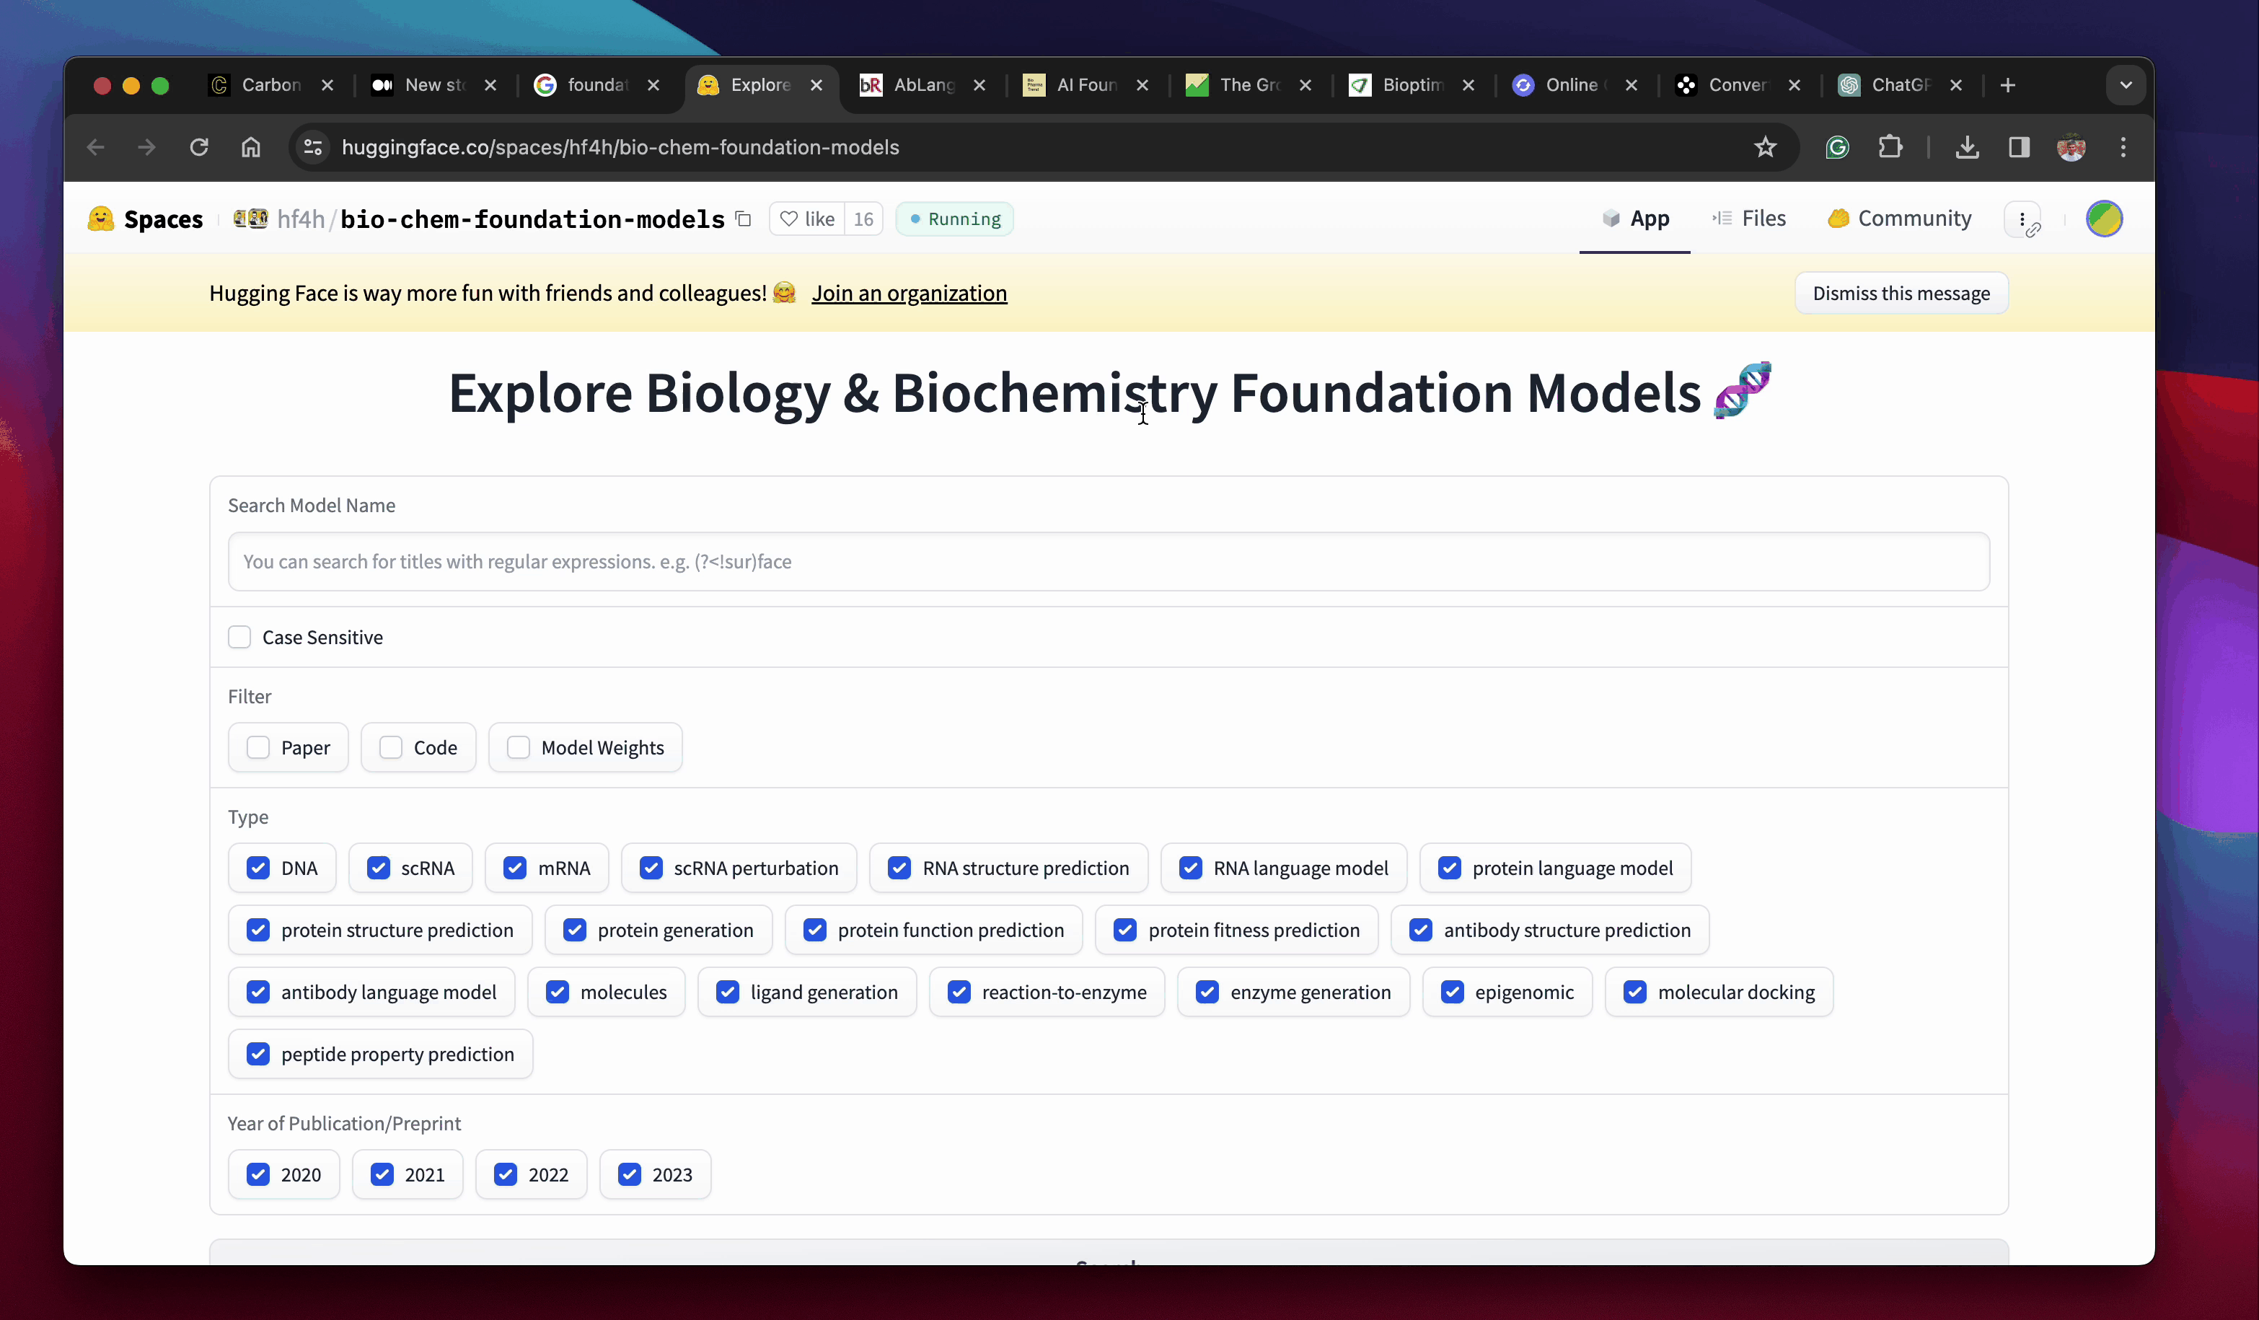Image resolution: width=2259 pixels, height=1320 pixels.
Task: Focus the Search Model Name input
Action: 1109,561
